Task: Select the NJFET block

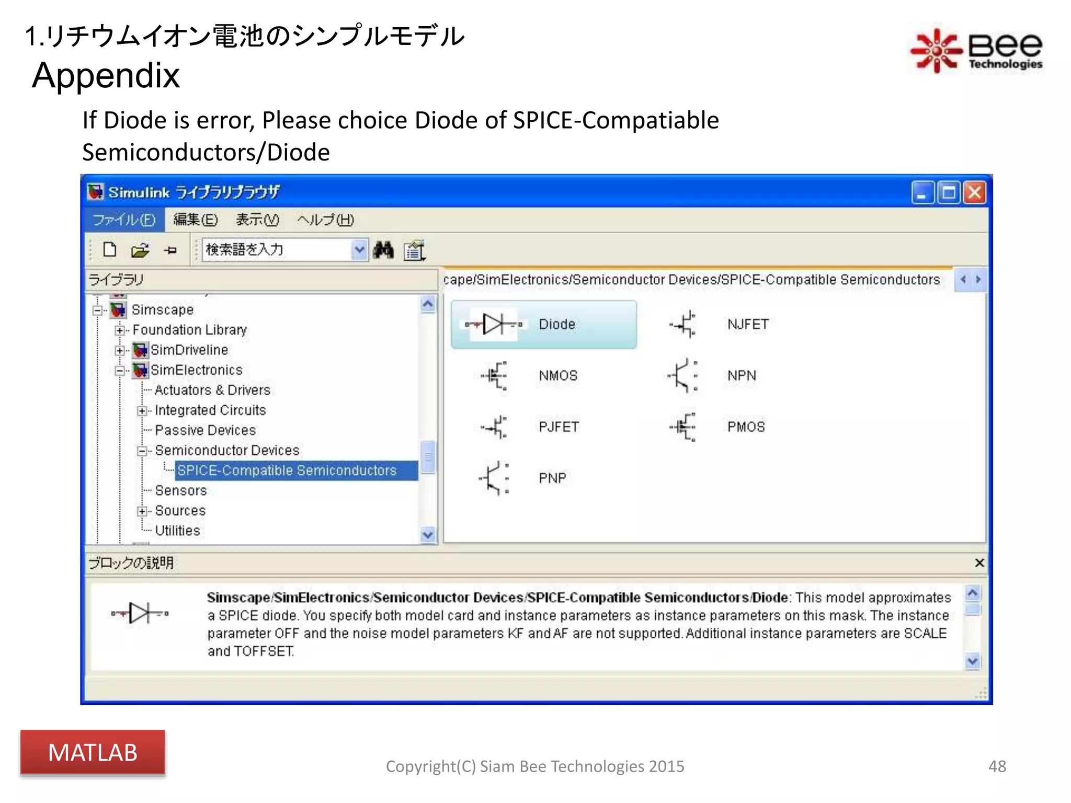Action: pos(720,324)
